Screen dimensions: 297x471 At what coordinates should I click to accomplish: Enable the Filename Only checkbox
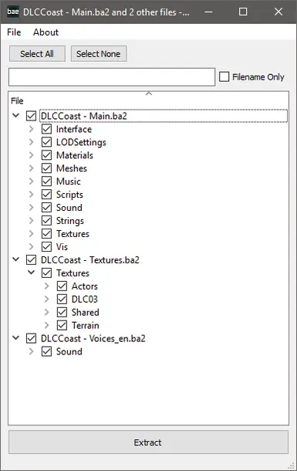224,76
